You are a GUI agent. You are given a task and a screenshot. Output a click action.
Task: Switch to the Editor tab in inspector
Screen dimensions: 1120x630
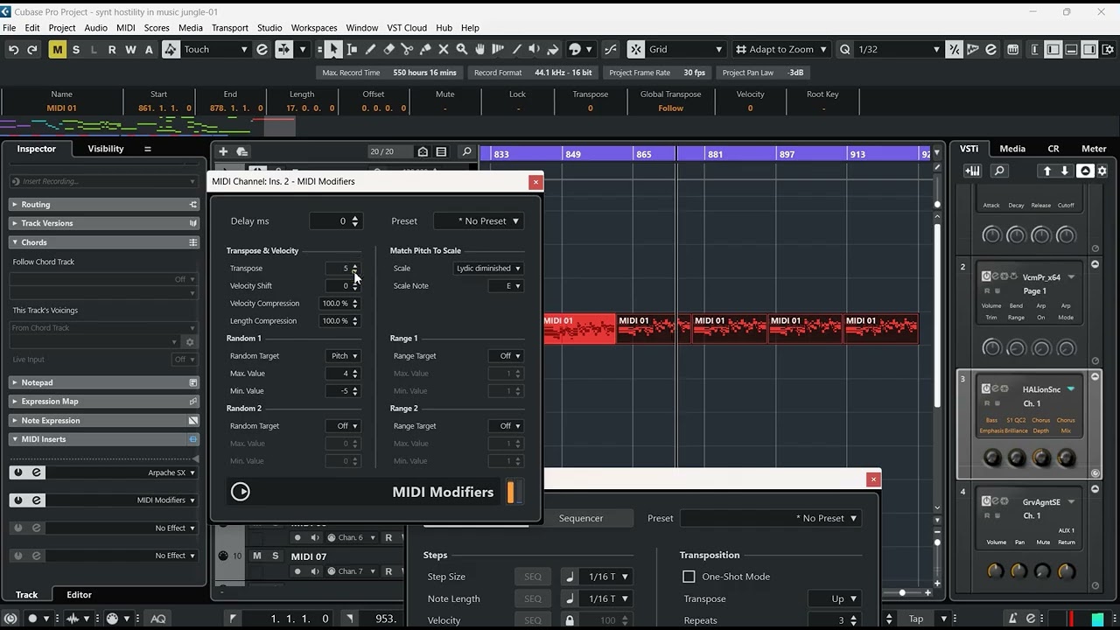pos(79,595)
